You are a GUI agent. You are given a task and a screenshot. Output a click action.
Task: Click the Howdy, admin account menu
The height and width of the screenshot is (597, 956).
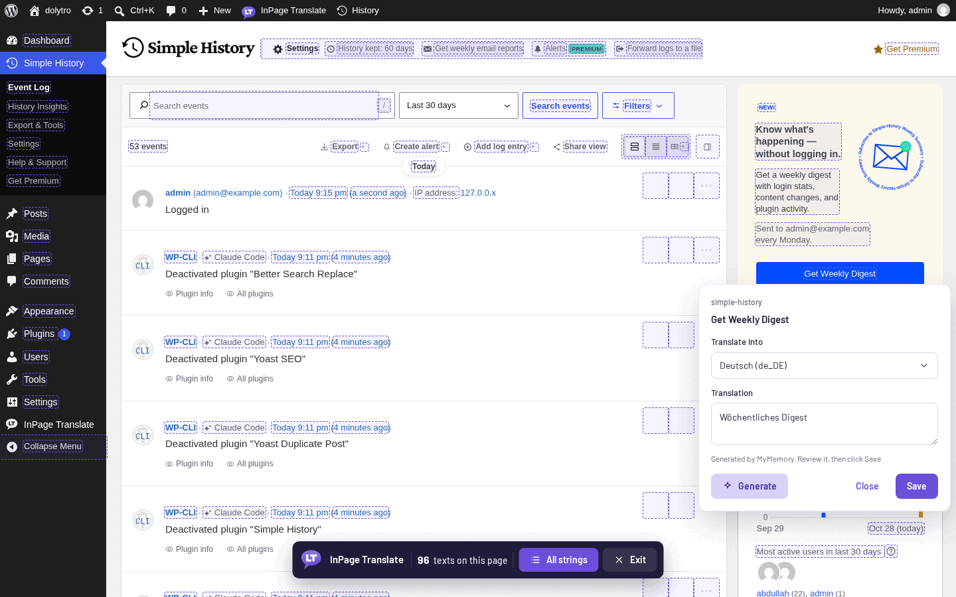(914, 11)
